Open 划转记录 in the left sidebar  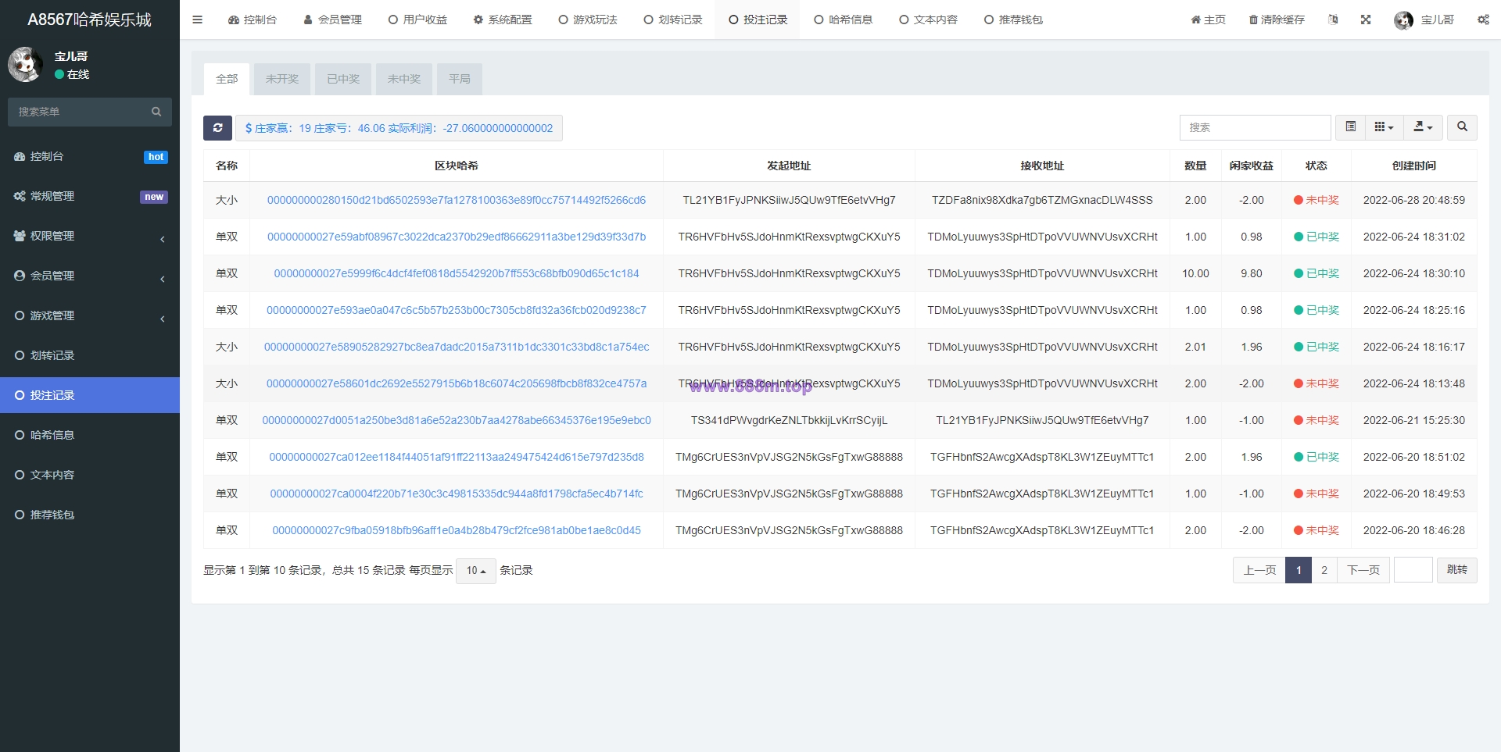pos(90,355)
